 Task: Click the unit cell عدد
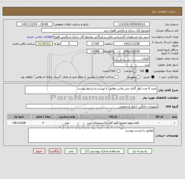coord(67,123)
